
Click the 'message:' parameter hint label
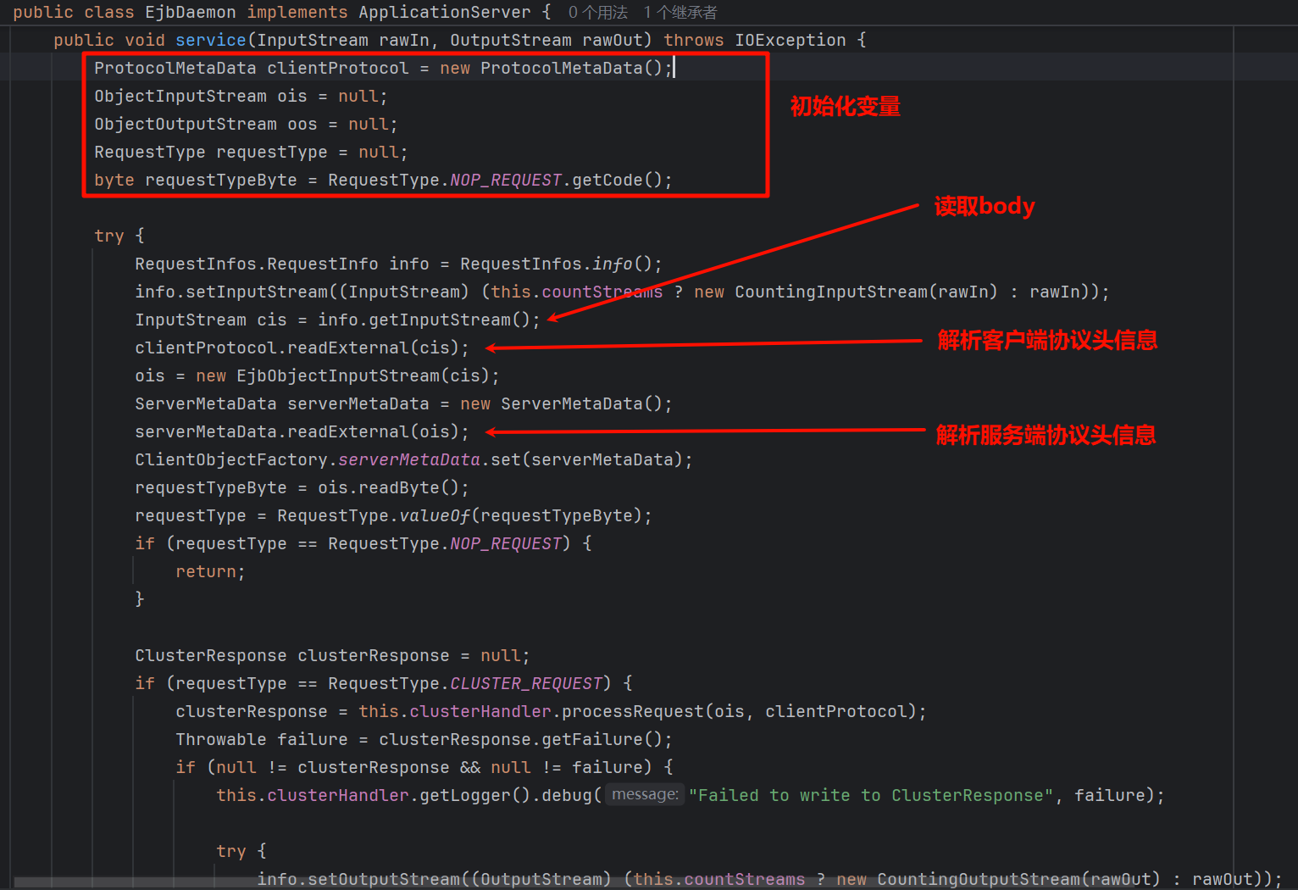click(x=645, y=794)
